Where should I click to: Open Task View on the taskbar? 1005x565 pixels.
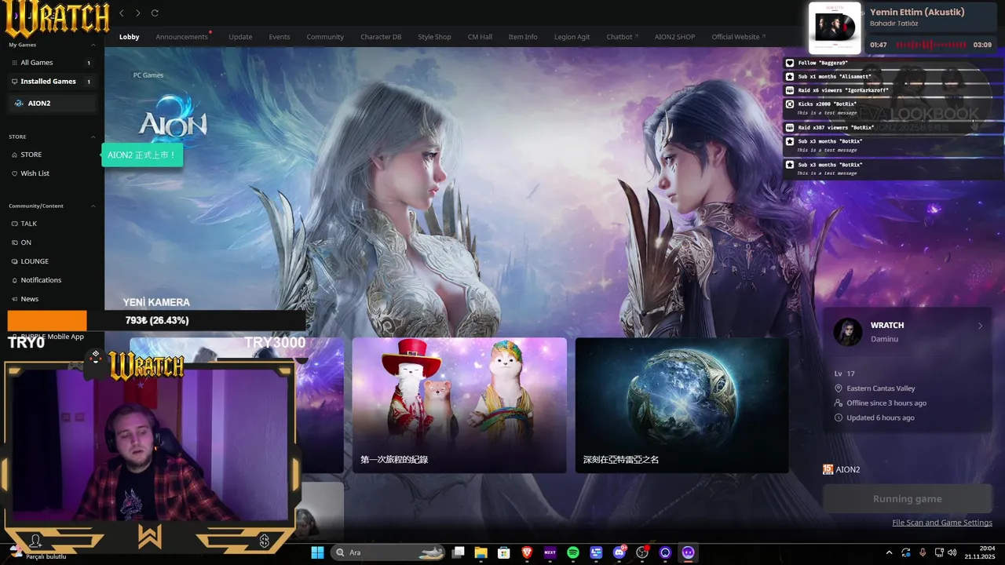[x=459, y=552]
